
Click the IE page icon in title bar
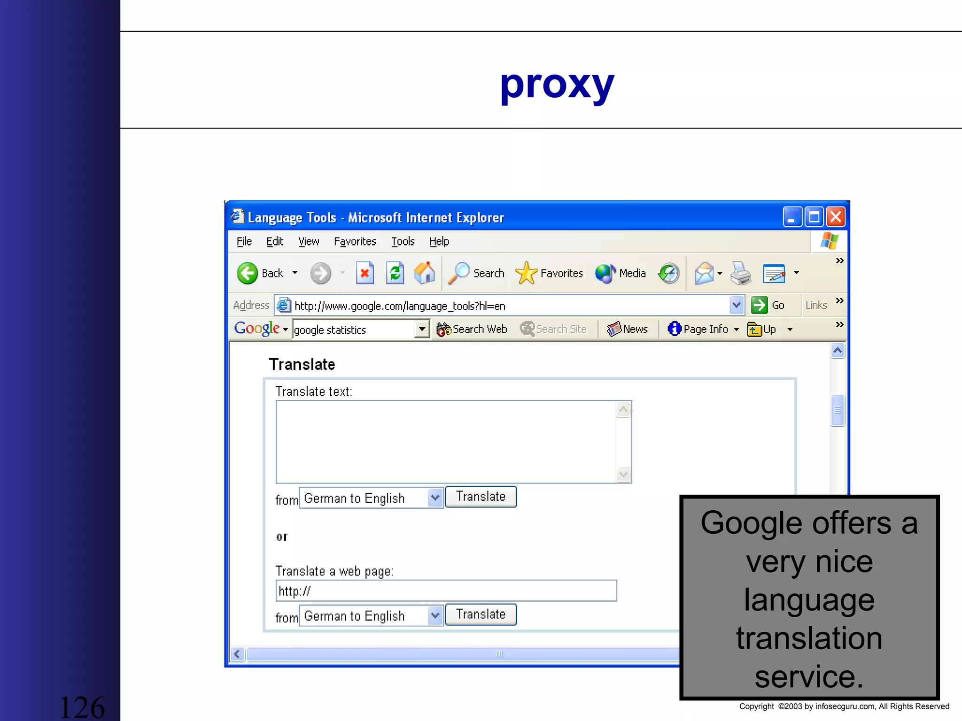point(237,216)
